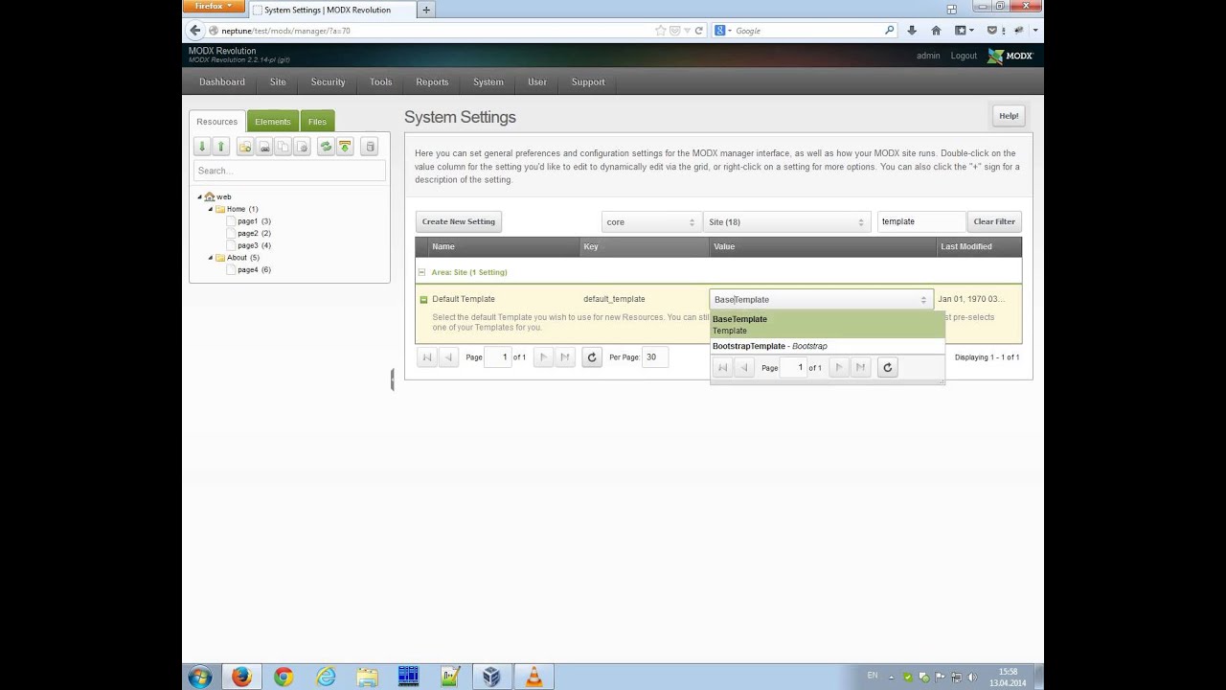
Task: Go to last page of settings grid
Action: (x=565, y=357)
